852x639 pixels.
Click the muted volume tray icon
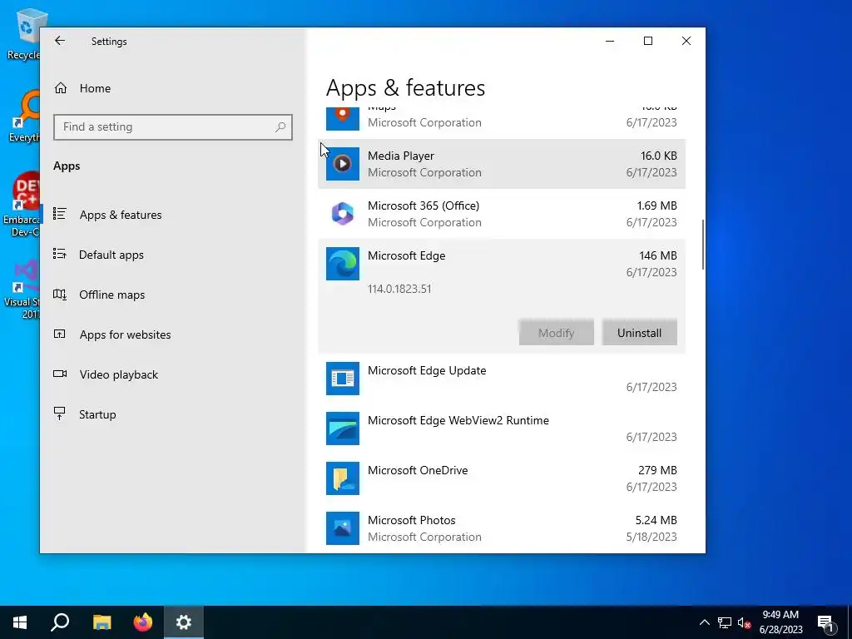point(744,622)
